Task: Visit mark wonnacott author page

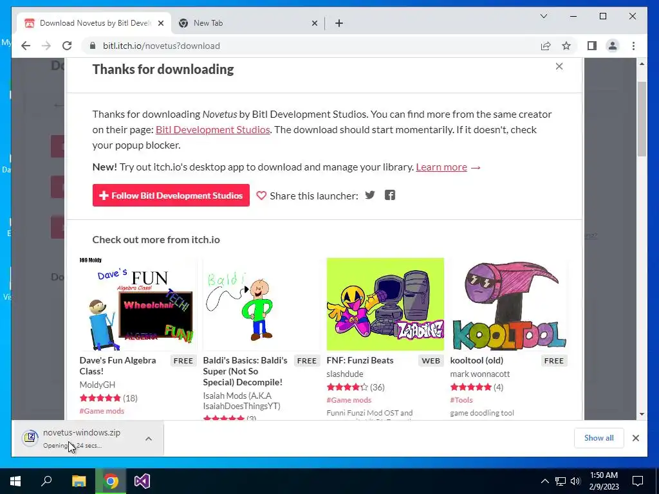Action: [480, 374]
